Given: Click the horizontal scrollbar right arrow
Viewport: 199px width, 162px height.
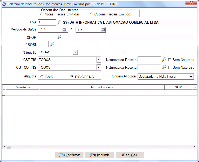Looking at the screenshot, I should coord(195,147).
